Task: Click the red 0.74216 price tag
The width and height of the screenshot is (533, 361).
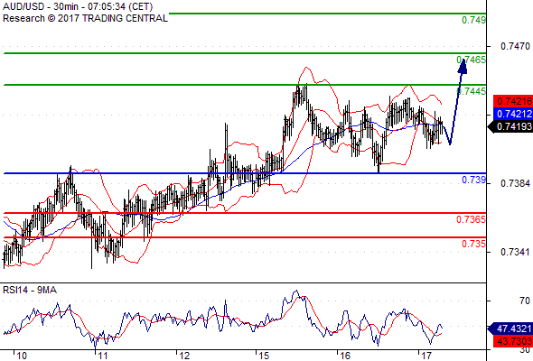Action: click(x=513, y=101)
